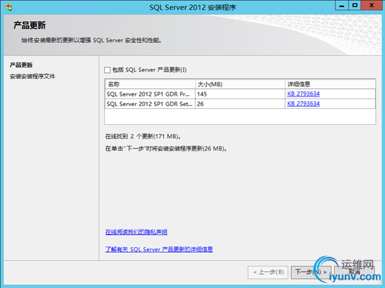Select row SQL Server 2012 SP1 GDR Pr...
This screenshot has height=288, width=385.
(240, 94)
